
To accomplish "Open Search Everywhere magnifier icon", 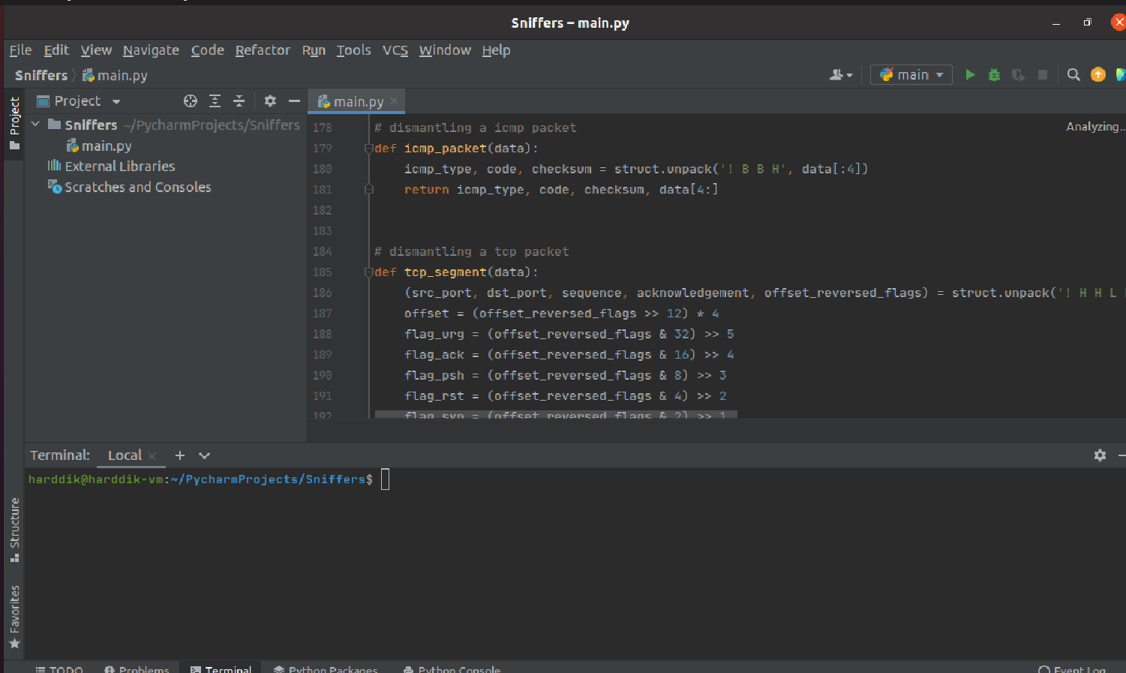I will [1073, 74].
